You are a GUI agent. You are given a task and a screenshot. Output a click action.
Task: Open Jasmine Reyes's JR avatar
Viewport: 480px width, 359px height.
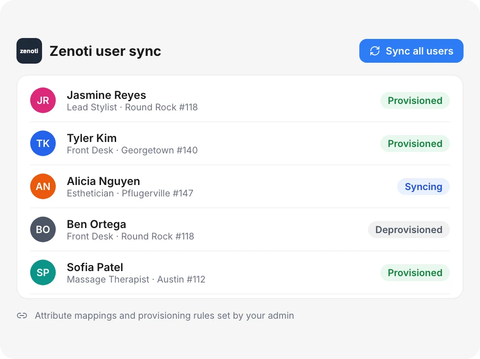pos(43,100)
